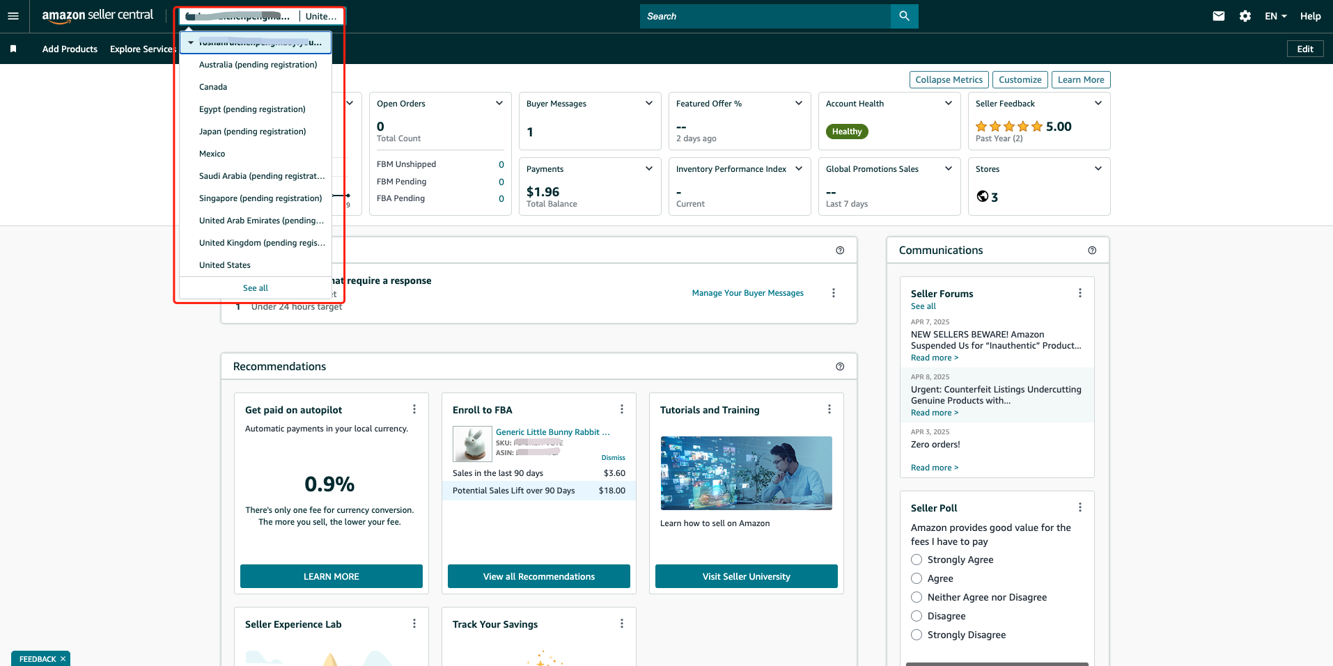The width and height of the screenshot is (1333, 666).
Task: Open options menu for Track Your Savings
Action: (x=622, y=624)
